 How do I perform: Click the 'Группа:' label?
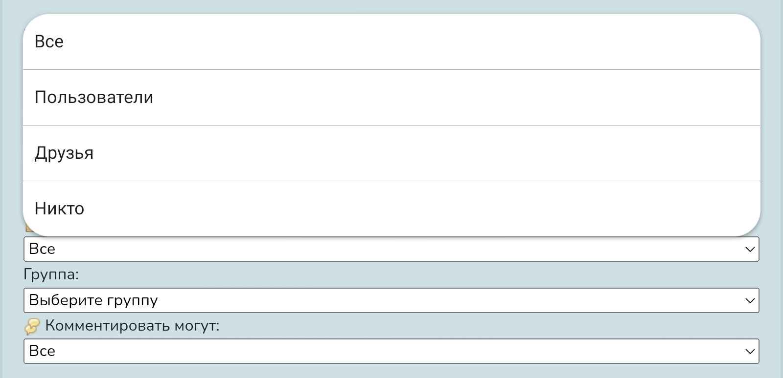click(51, 274)
